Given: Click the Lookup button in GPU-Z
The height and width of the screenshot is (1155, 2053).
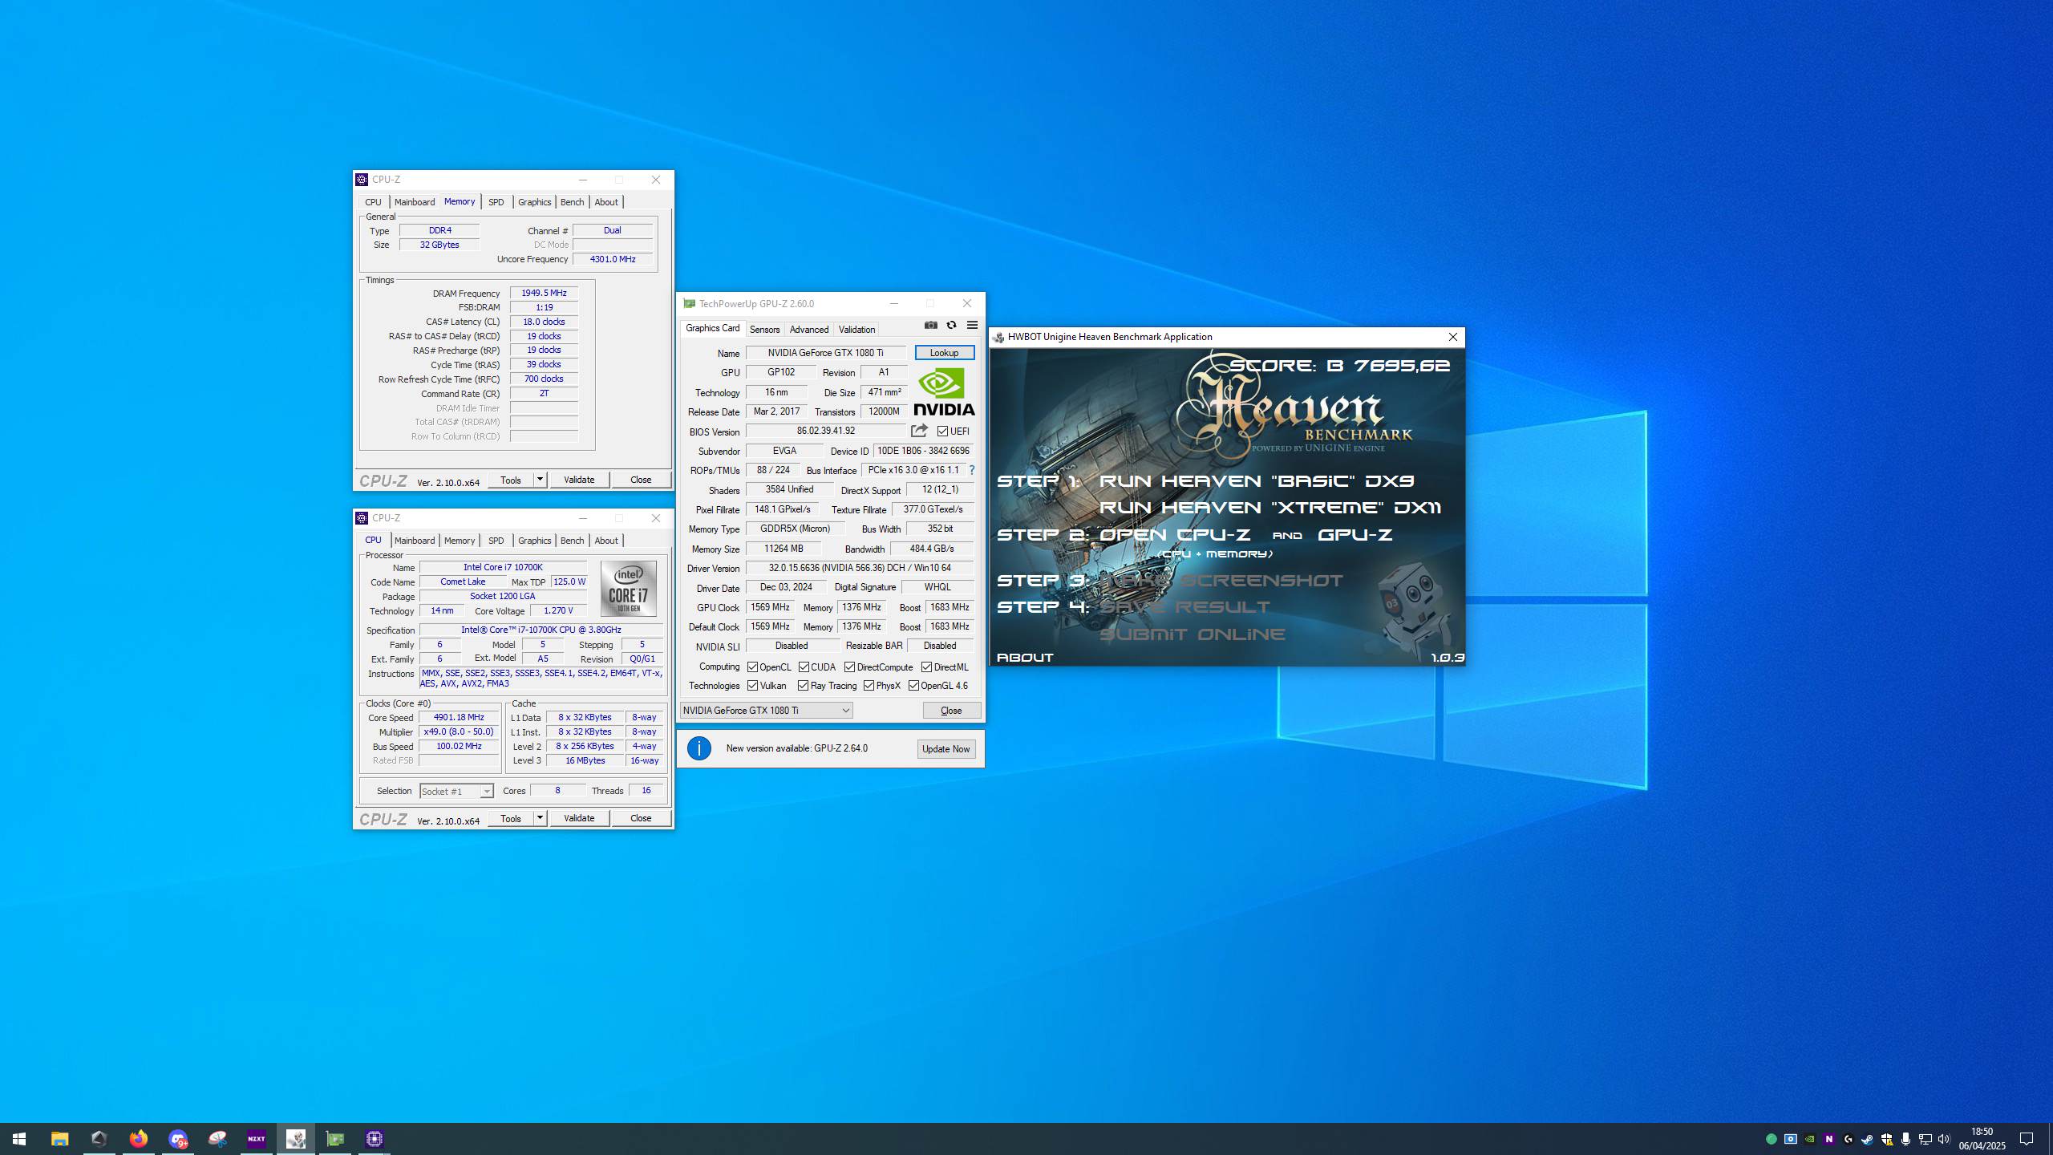Looking at the screenshot, I should coord(944,353).
